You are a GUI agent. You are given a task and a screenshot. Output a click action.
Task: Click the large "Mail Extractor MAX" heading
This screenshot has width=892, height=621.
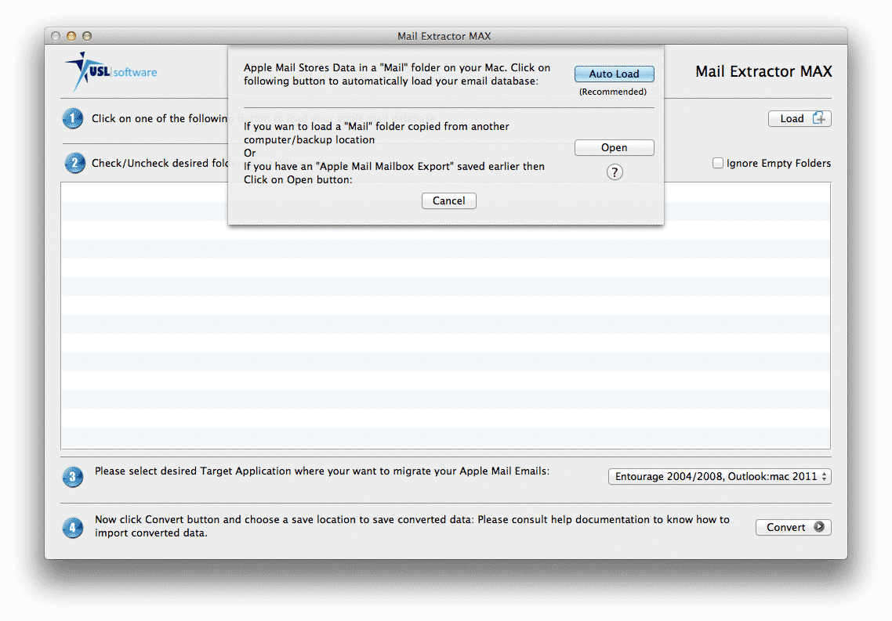pos(763,71)
